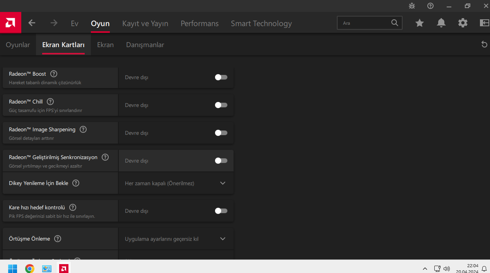
Task: Show help for Radeon Boost
Action: [x=54, y=74]
